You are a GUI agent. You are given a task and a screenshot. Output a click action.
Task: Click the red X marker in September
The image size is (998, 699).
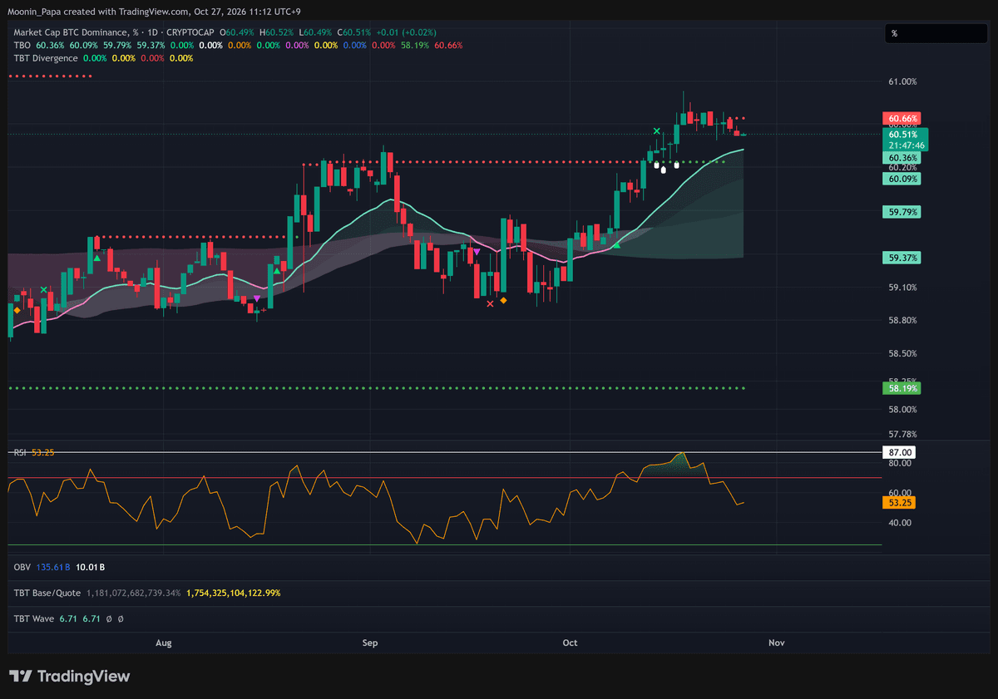click(x=490, y=303)
